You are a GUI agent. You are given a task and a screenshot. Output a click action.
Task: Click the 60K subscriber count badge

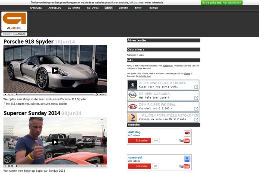(x=156, y=141)
